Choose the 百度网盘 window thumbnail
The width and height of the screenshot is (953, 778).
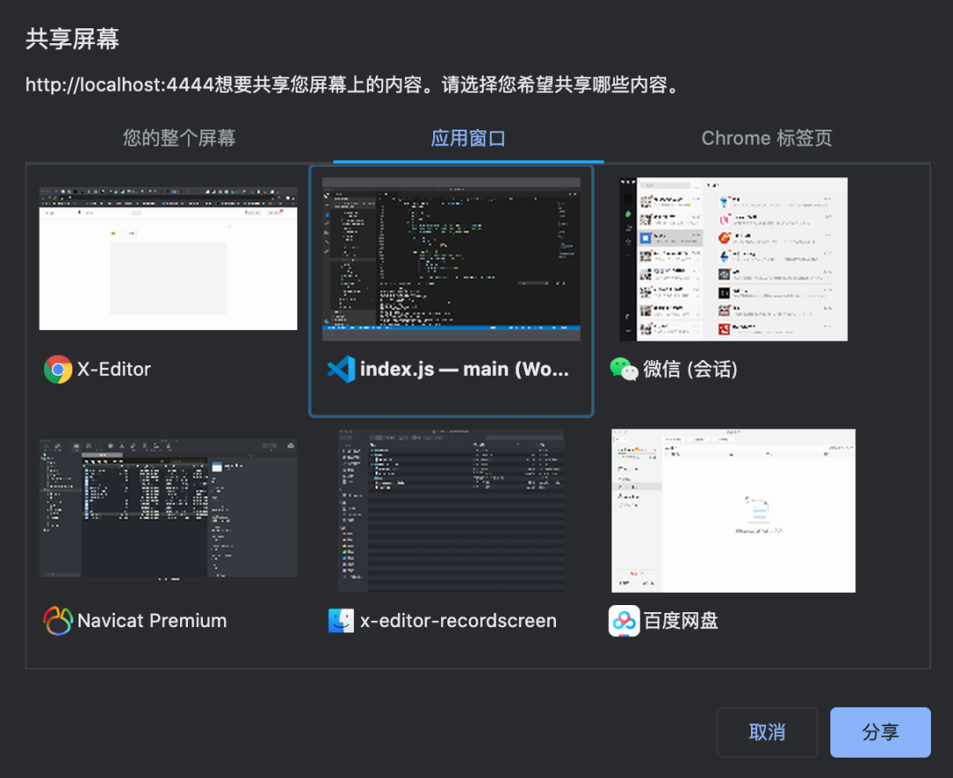(x=733, y=510)
